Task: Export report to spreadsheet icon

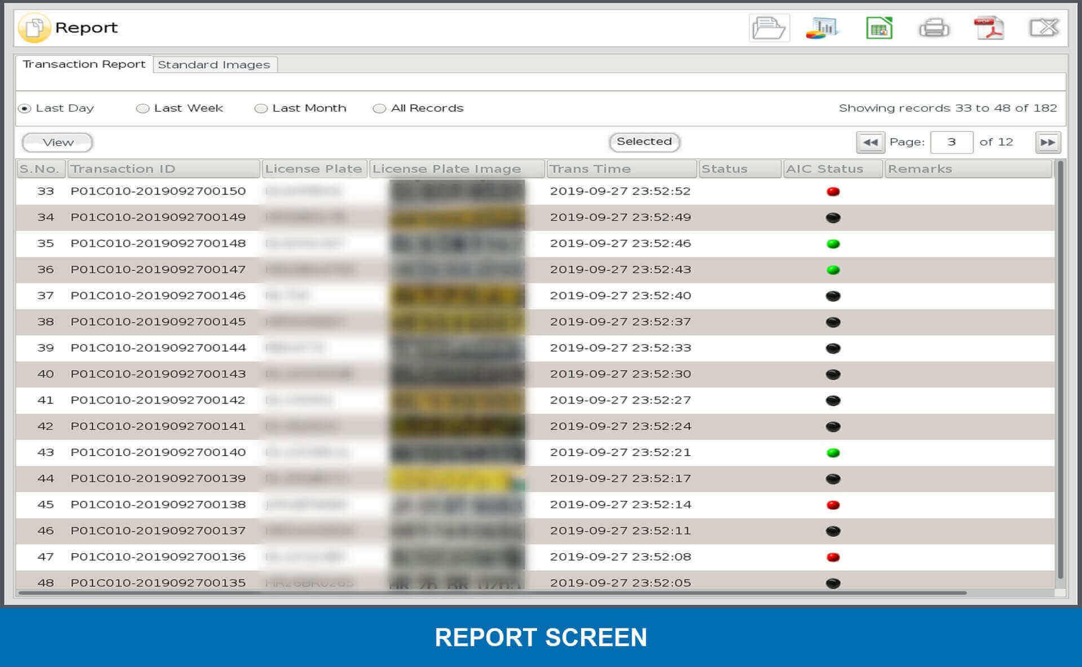Action: (x=879, y=28)
